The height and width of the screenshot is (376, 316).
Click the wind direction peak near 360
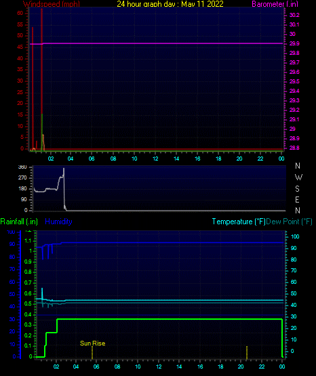tap(64, 170)
